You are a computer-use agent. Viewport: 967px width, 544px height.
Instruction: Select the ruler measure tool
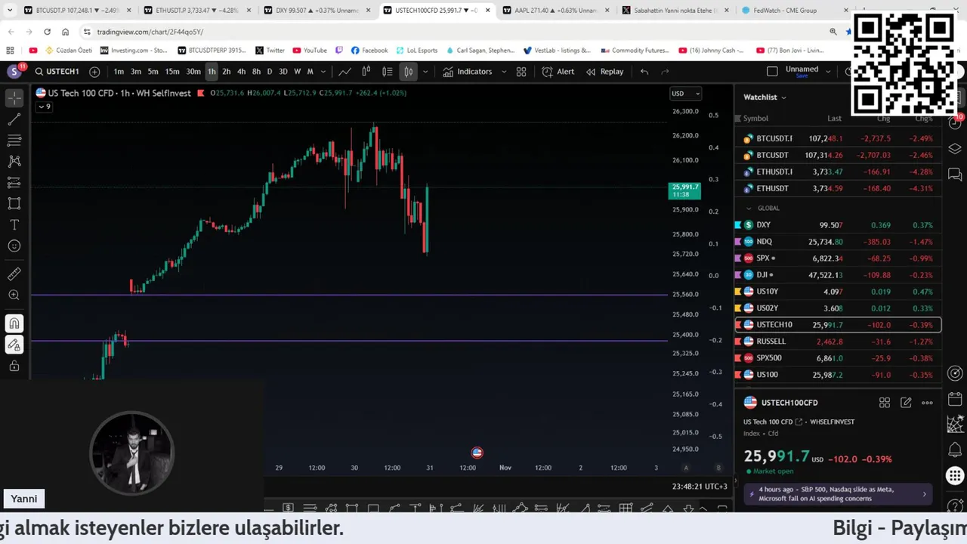pyautogui.click(x=14, y=274)
